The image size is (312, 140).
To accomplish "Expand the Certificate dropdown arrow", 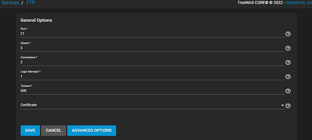I will point(283,105).
